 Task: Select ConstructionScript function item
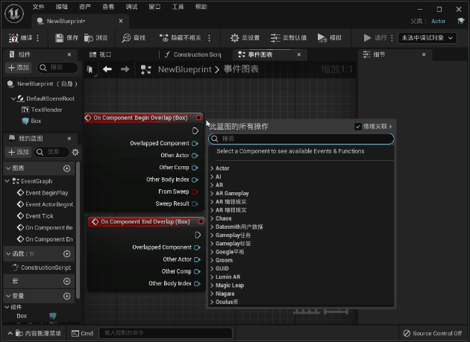[42, 267]
